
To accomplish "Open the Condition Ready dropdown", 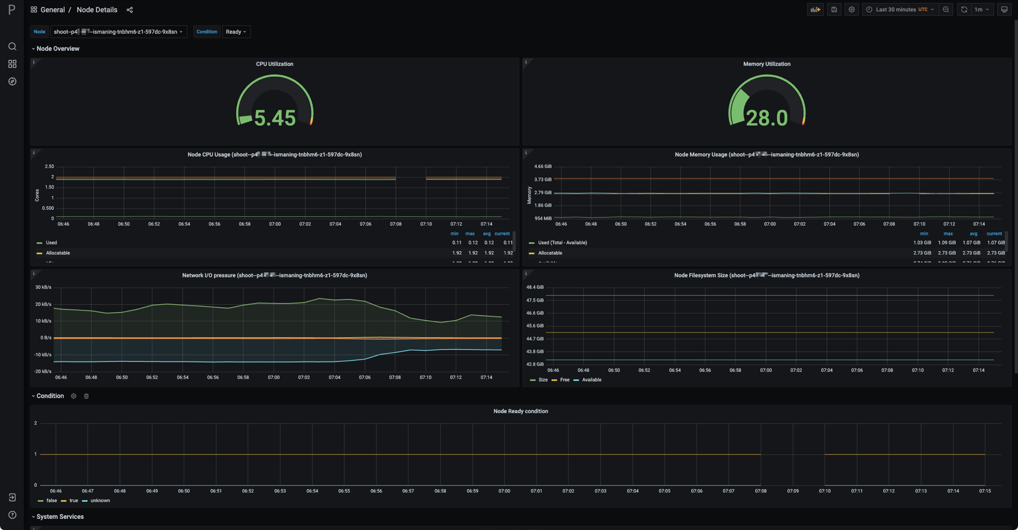I will (236, 32).
